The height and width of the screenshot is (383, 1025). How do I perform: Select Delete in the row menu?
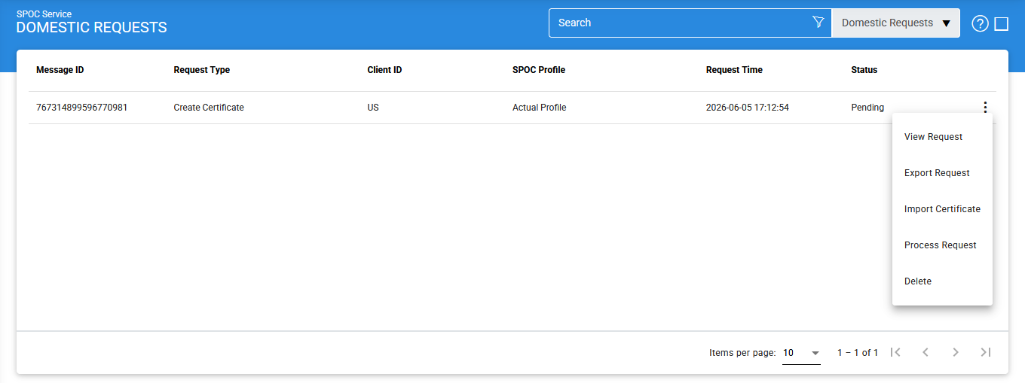tap(942, 281)
